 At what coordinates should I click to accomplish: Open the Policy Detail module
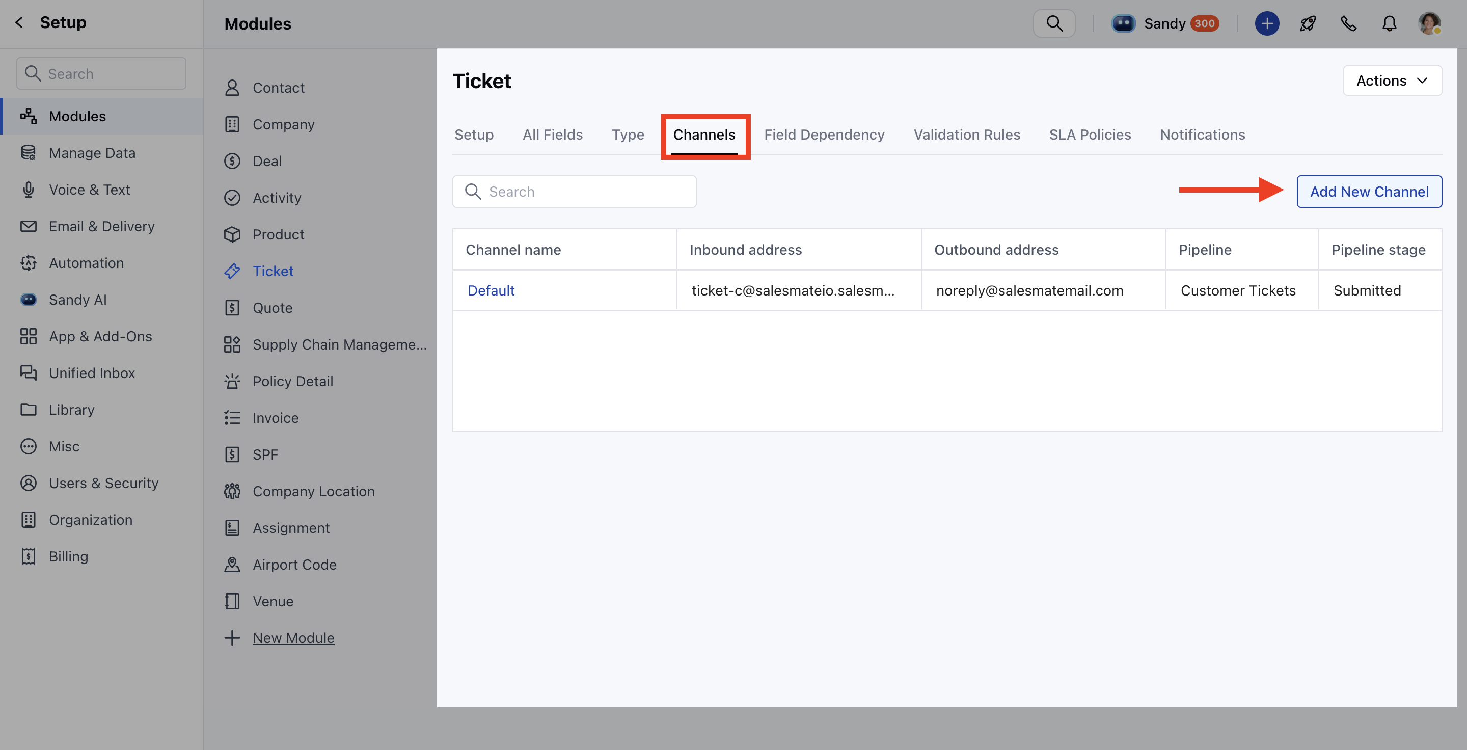(x=293, y=382)
